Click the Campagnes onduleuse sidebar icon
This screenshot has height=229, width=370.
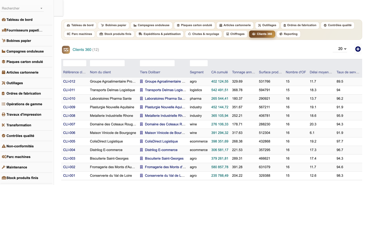click(x=4, y=51)
